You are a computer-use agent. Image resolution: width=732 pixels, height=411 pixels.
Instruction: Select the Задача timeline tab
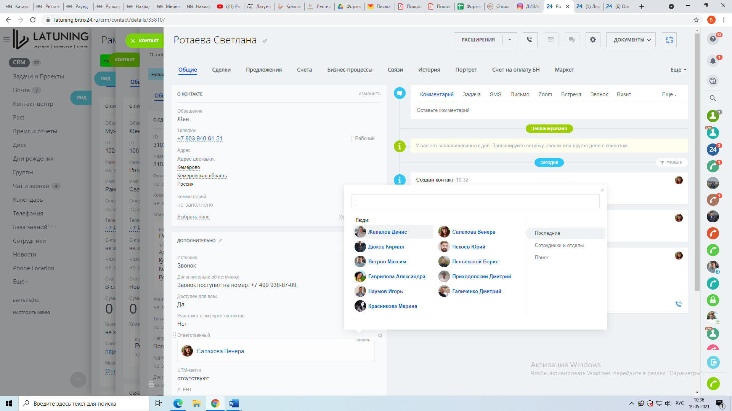point(471,94)
